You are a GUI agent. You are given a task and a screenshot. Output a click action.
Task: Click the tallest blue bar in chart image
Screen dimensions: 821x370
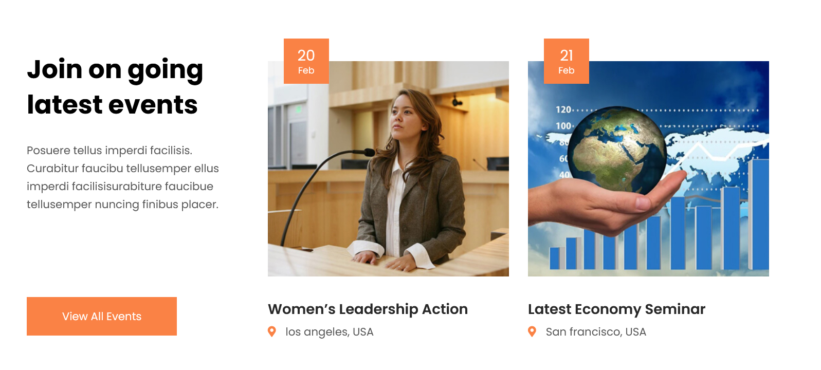[759, 214]
